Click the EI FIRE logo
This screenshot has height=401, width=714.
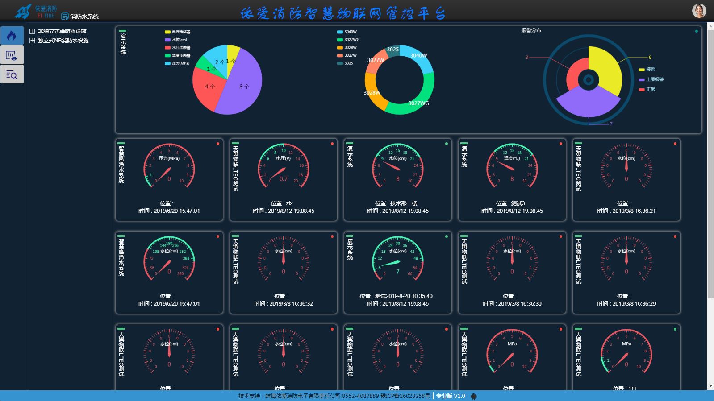pyautogui.click(x=36, y=12)
